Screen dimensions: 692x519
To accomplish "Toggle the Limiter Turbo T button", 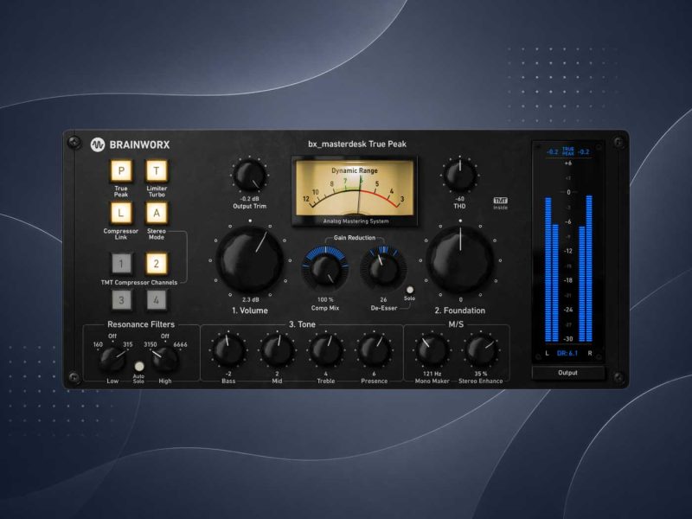I will [x=157, y=171].
